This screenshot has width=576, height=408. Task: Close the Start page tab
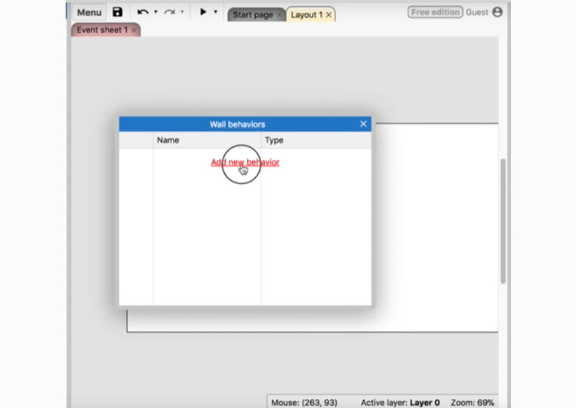tap(279, 15)
